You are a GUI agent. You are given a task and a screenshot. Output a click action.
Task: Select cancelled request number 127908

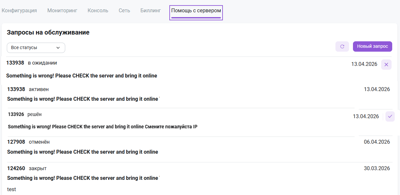coord(16,142)
